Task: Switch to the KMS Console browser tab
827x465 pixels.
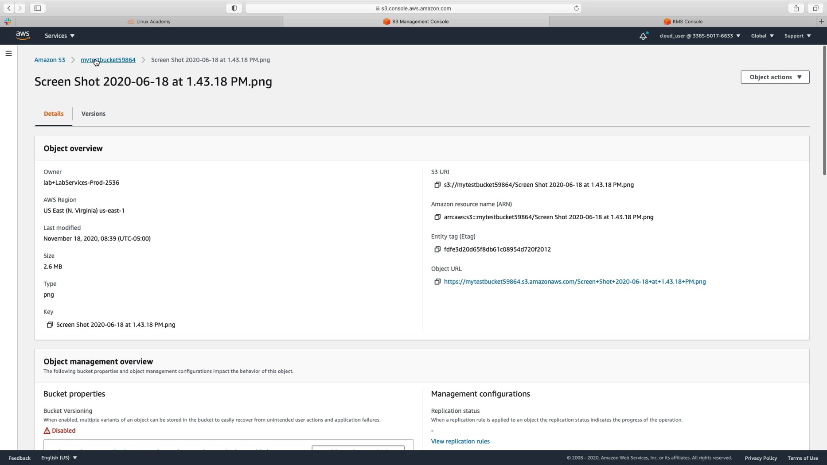Action: pos(683,21)
